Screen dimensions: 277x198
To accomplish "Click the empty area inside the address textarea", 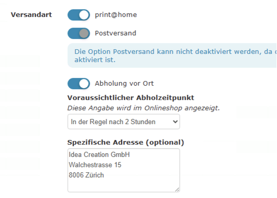I will [x=124, y=185].
